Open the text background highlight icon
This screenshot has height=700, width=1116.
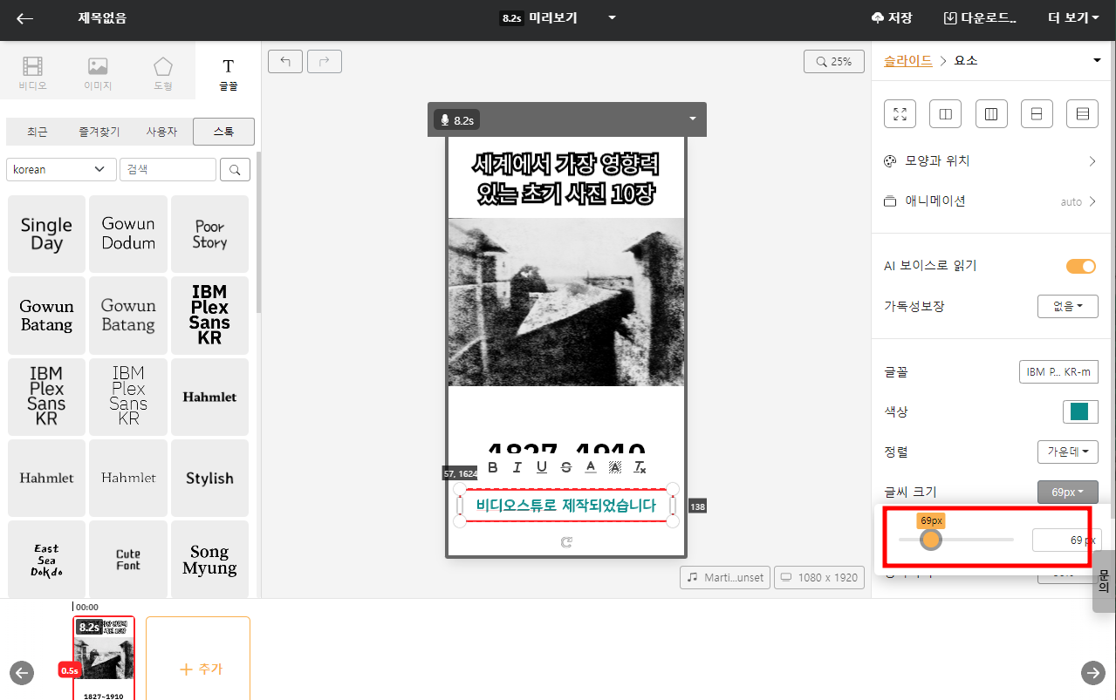pyautogui.click(x=615, y=467)
